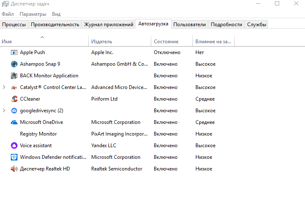Sort by Влияние на за... column header
Screen dimensions: 305x200
pyautogui.click(x=213, y=42)
